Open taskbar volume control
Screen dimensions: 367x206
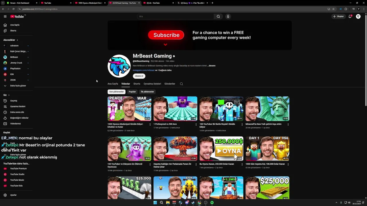tap(349, 203)
